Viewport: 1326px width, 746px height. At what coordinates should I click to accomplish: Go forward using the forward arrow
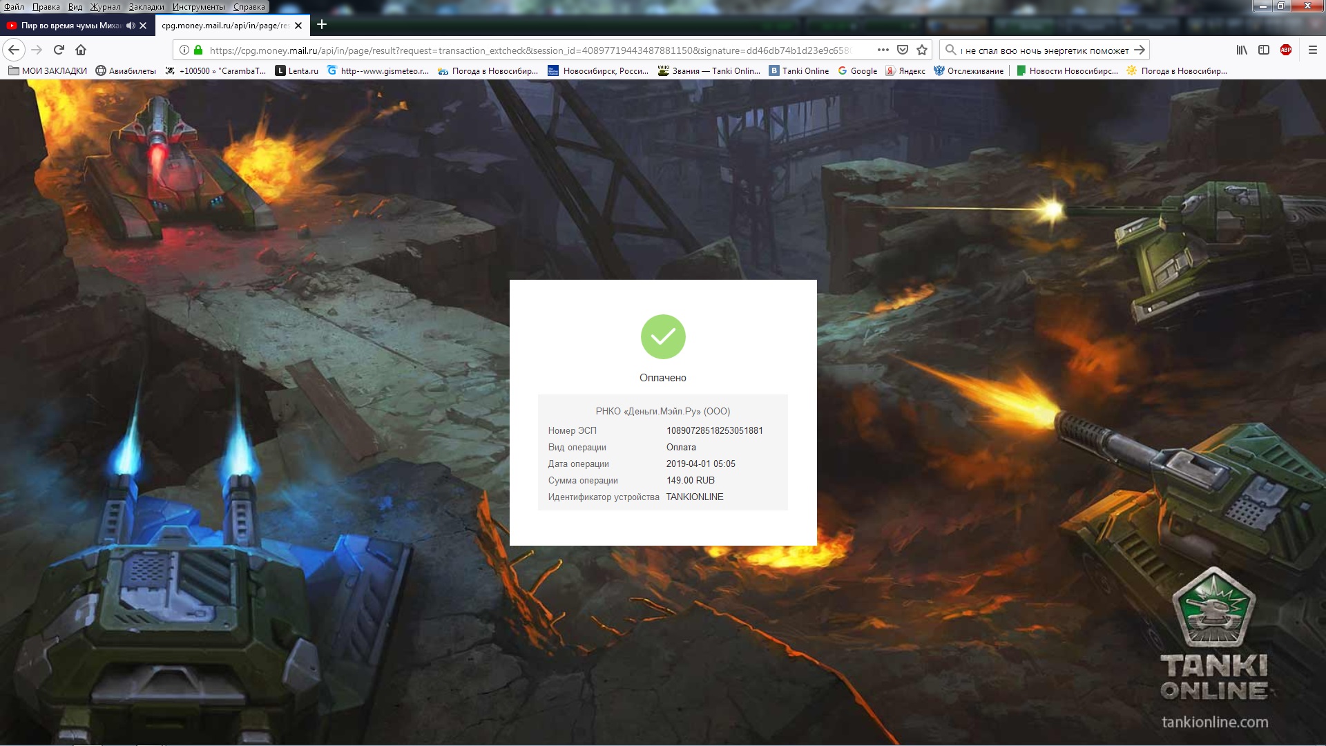pyautogui.click(x=37, y=50)
